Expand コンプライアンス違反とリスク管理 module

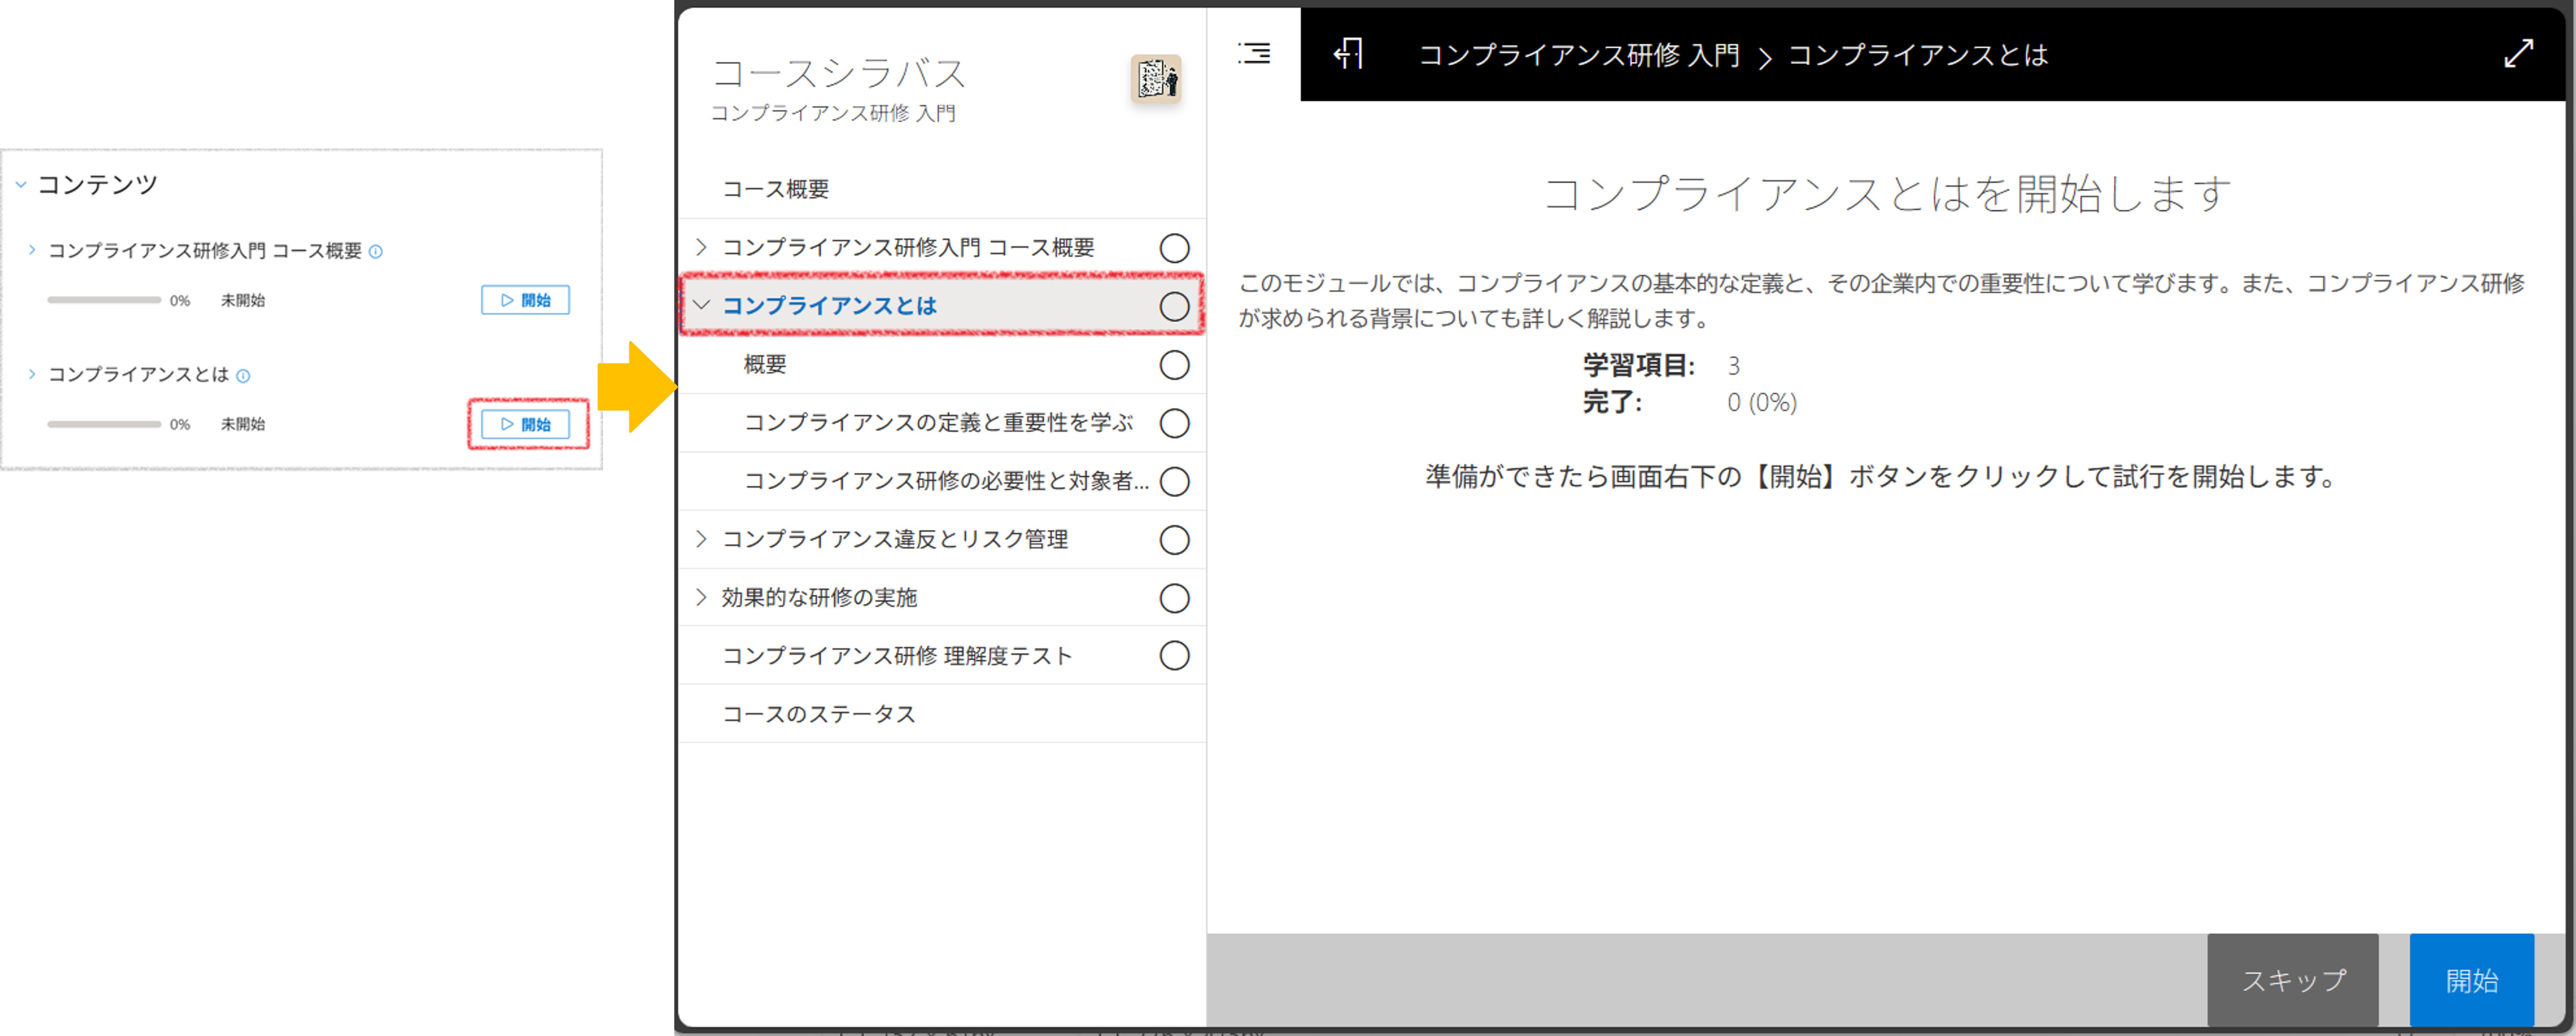coord(701,539)
